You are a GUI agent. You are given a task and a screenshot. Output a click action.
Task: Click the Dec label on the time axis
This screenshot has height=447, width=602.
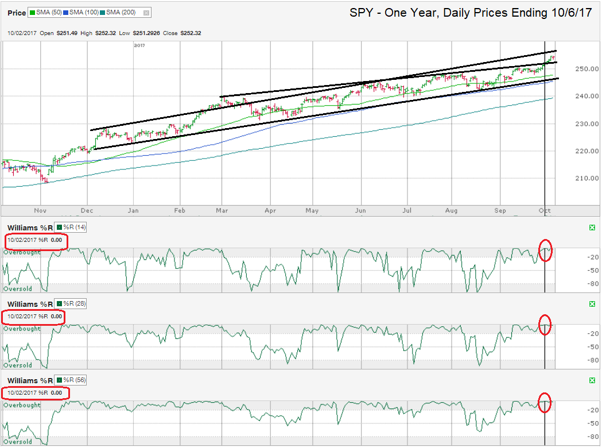(87, 211)
